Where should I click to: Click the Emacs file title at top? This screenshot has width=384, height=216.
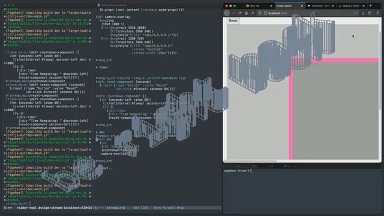pyautogui.click(x=113, y=5)
